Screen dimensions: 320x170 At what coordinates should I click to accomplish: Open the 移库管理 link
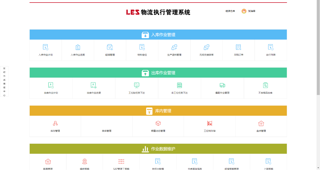pos(106,131)
